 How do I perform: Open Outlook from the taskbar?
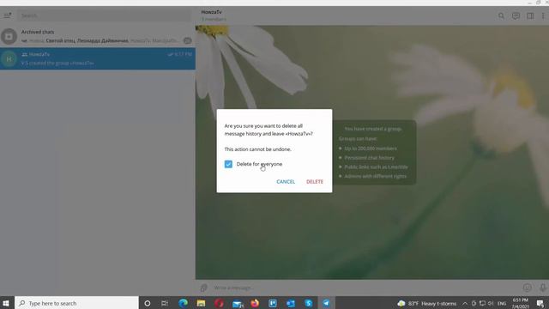[291, 303]
